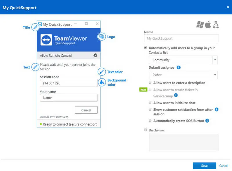Viewport: 232px width, 171px height.
Task: Click the TeamViewer icon in preview title bar
Action: pos(40,24)
